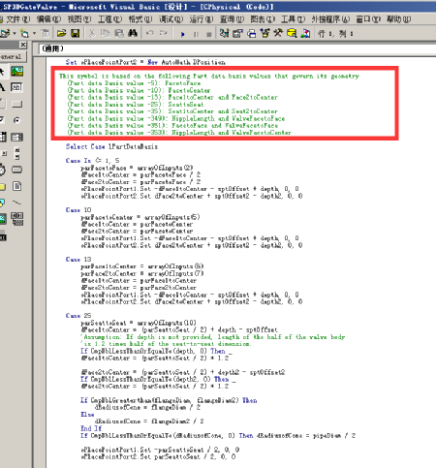Open the Add Form dropdown arrow
This screenshot has width=436, height=468.
34,33
